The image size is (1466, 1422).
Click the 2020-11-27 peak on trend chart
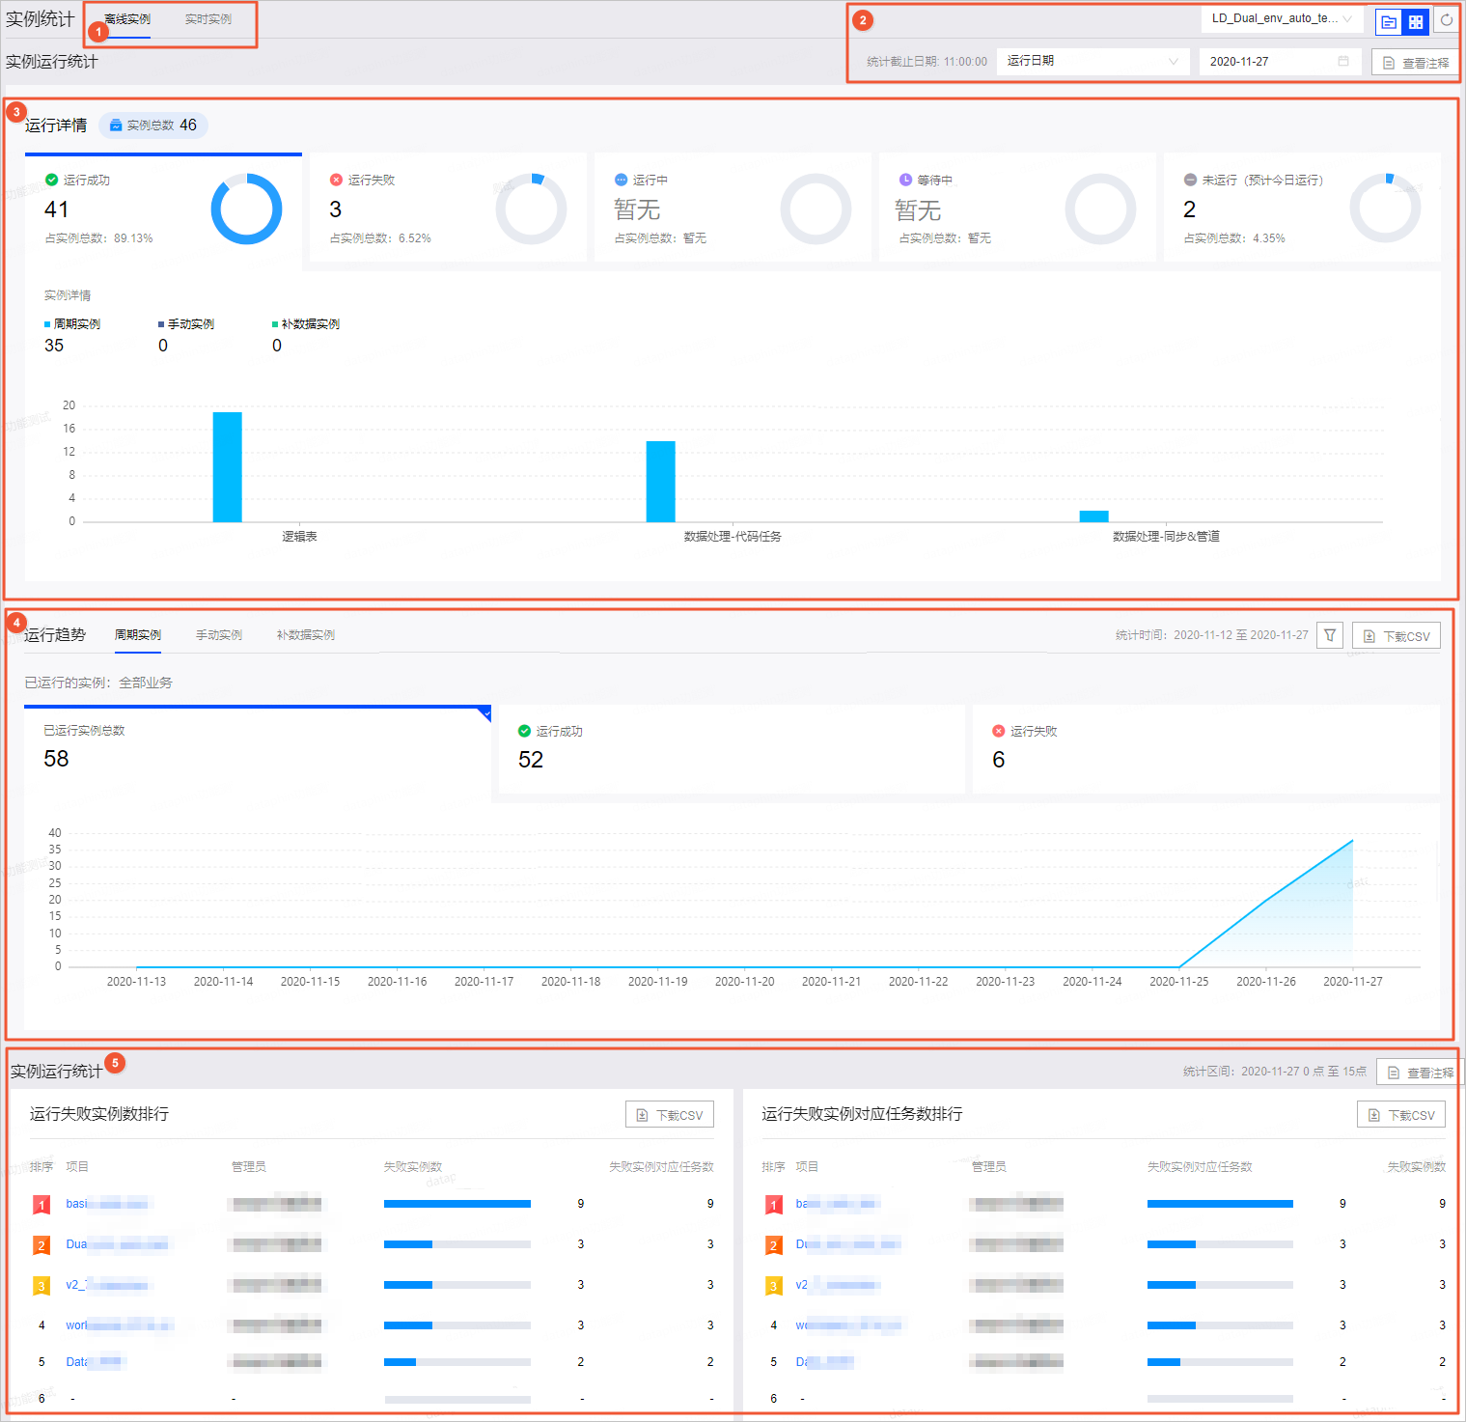(x=1352, y=840)
